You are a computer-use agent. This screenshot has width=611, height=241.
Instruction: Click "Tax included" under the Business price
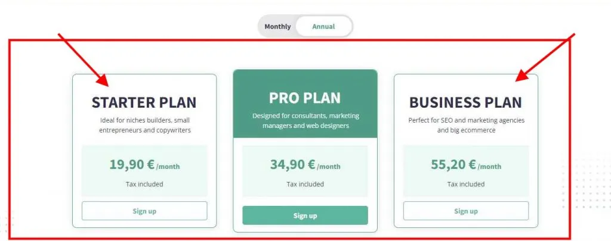pyautogui.click(x=465, y=184)
